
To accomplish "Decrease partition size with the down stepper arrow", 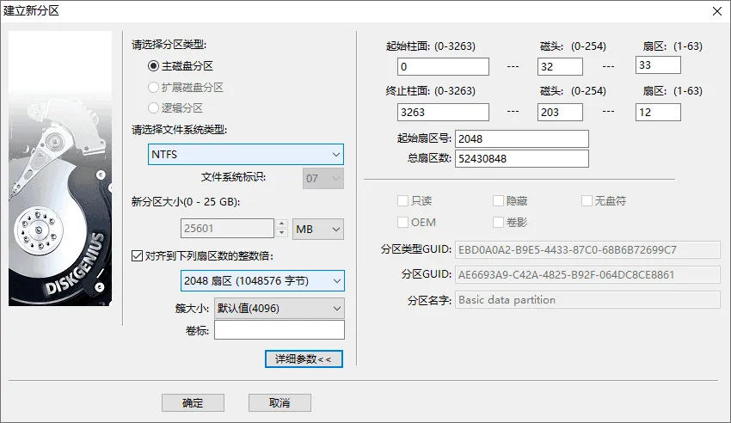I will point(281,233).
